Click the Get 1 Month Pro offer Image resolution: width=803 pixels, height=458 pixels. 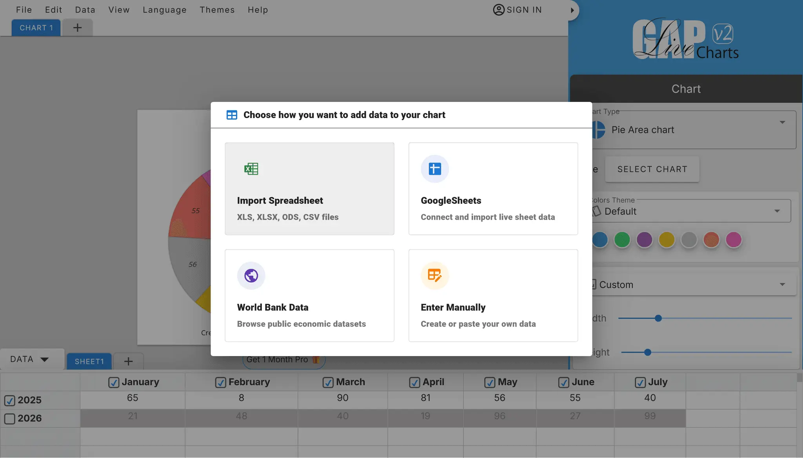pos(283,360)
